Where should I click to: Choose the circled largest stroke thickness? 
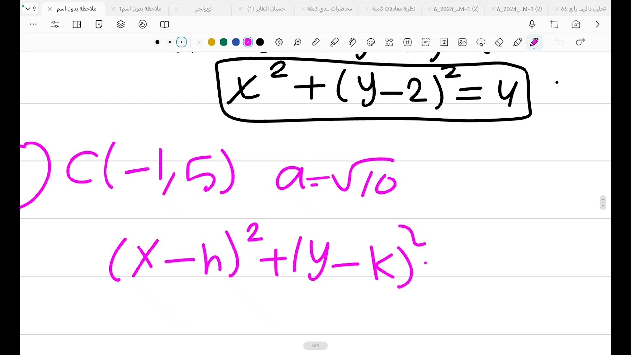point(181,42)
